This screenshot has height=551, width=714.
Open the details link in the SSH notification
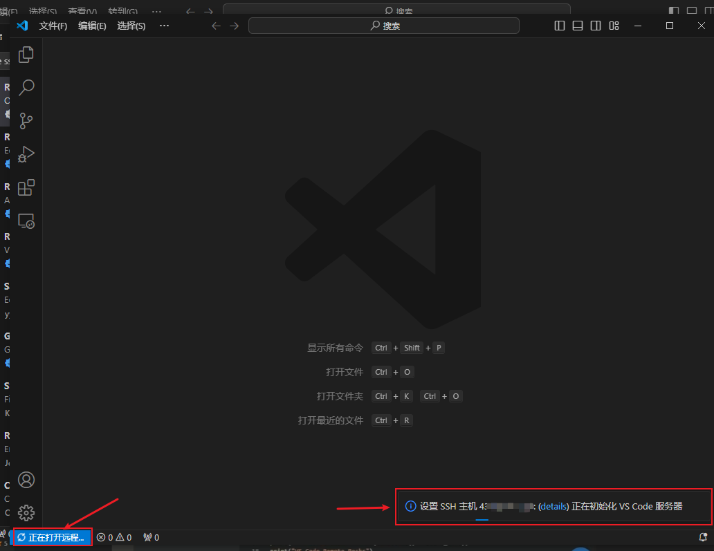click(x=553, y=507)
